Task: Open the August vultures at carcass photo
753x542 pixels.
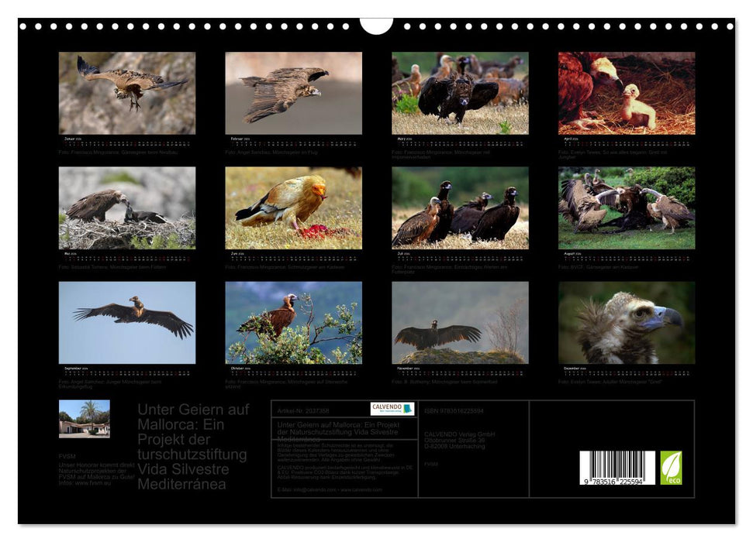Action: click(x=627, y=208)
